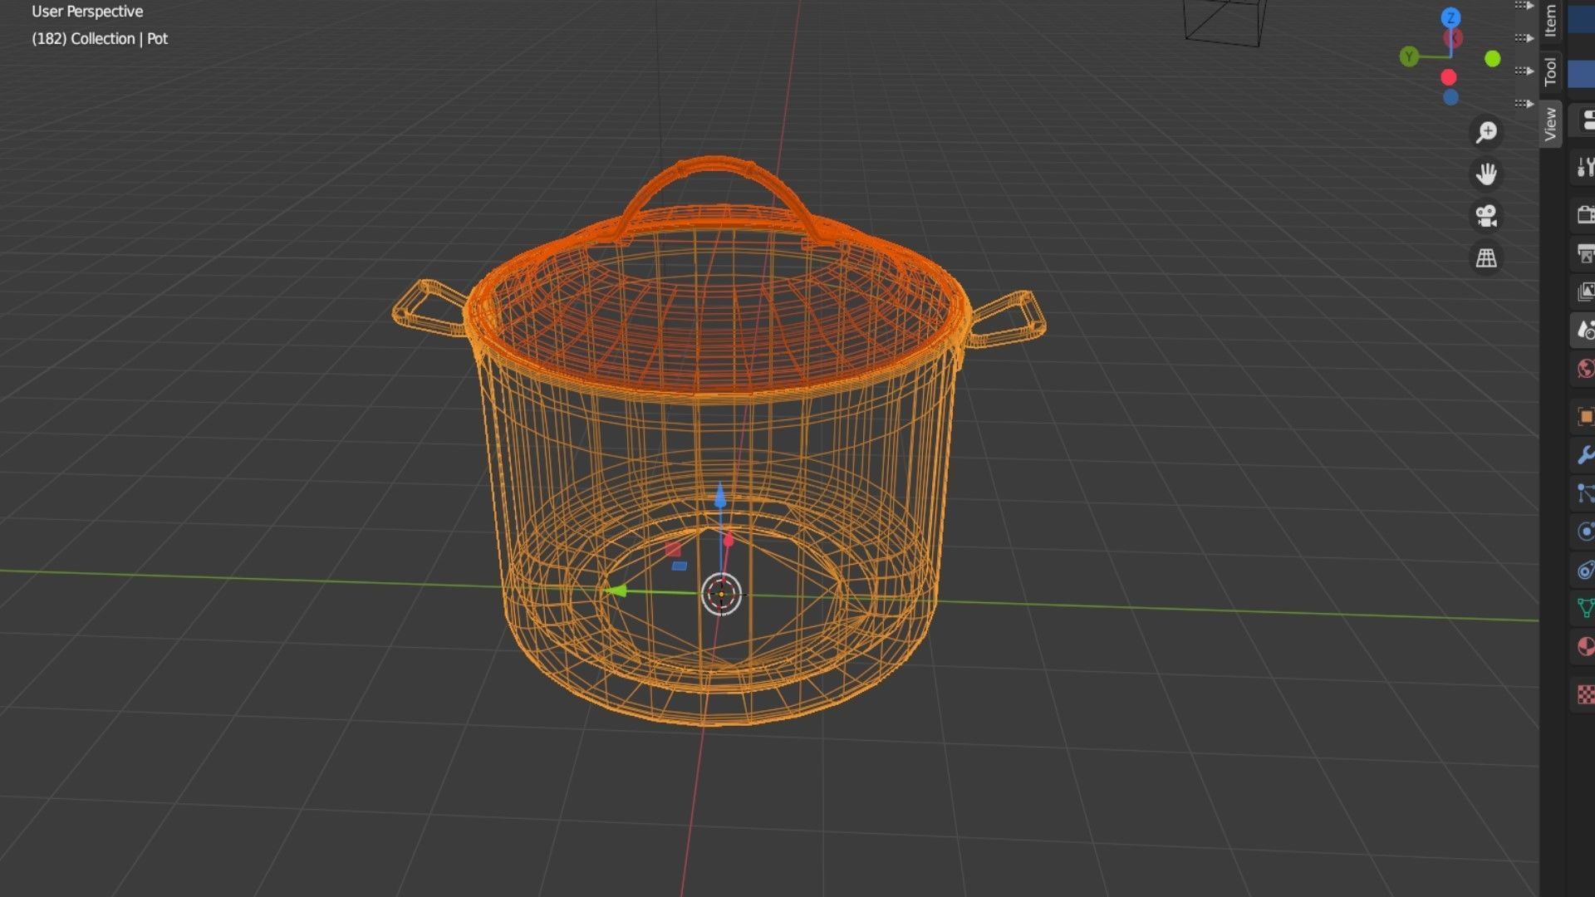This screenshot has width=1595, height=897.
Task: Click the "User Perspective" viewport label
Action: pos(87,12)
